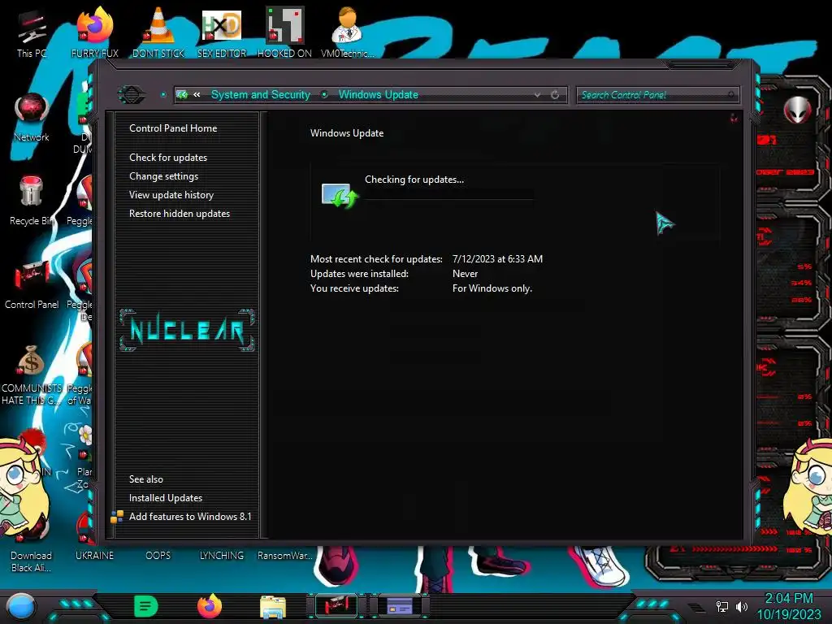Open This PC desktop icon
This screenshot has width=832, height=624.
pyautogui.click(x=32, y=32)
